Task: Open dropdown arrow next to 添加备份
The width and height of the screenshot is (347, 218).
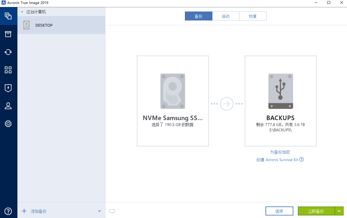Action: click(x=99, y=211)
